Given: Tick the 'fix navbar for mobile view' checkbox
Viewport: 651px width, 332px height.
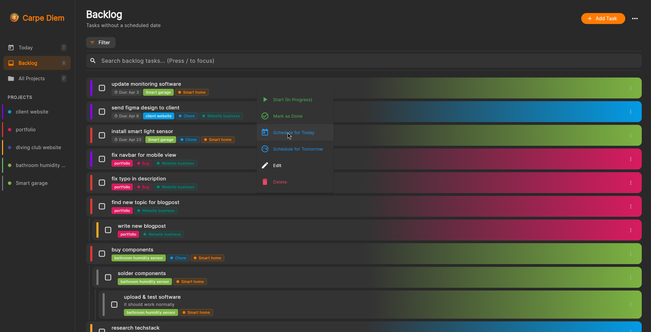Looking at the screenshot, I should [102, 159].
